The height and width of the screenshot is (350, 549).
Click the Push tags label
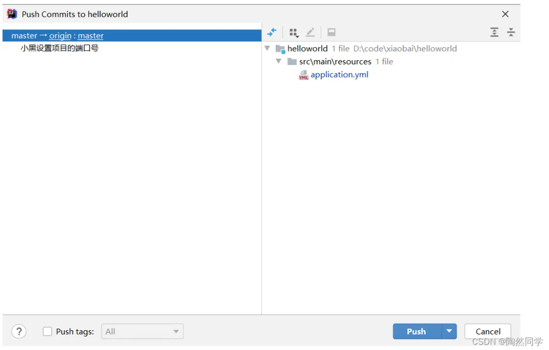(x=75, y=331)
